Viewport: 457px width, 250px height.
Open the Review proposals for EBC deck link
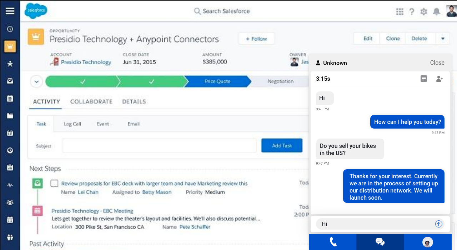point(154,183)
